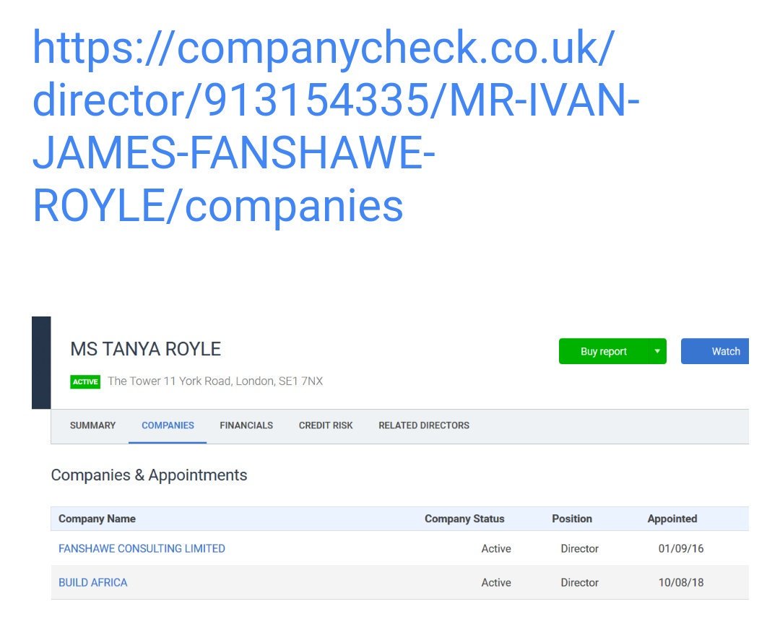This screenshot has height=630, width=780.
Task: Click Director position in Build Africa row
Action: click(579, 582)
